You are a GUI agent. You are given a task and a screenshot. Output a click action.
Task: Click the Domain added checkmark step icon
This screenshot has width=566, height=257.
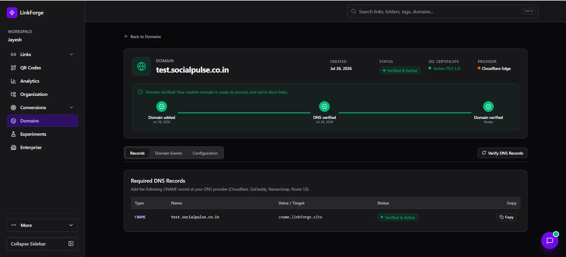coord(162,107)
